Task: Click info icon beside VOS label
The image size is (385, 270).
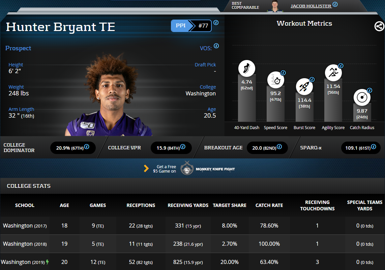Action: (x=216, y=46)
